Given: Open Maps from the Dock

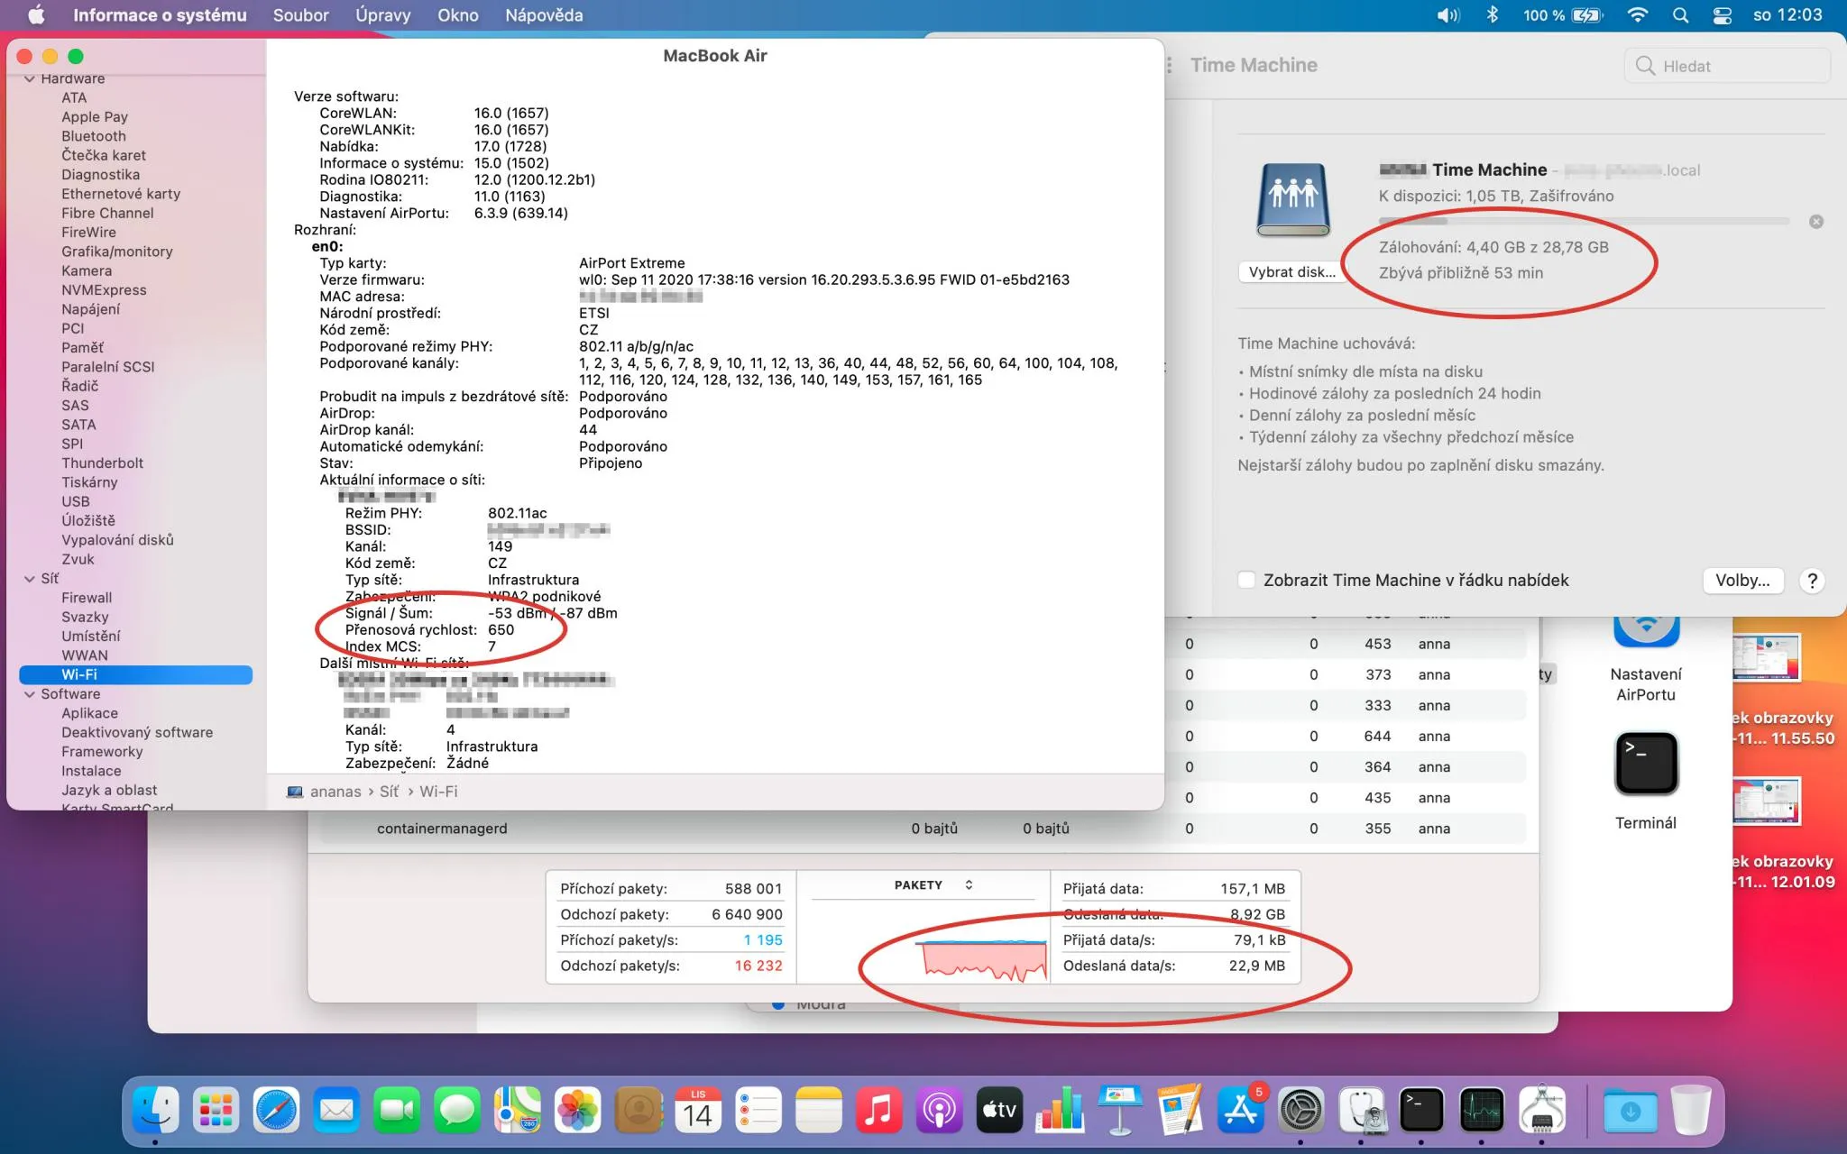Looking at the screenshot, I should (x=518, y=1109).
